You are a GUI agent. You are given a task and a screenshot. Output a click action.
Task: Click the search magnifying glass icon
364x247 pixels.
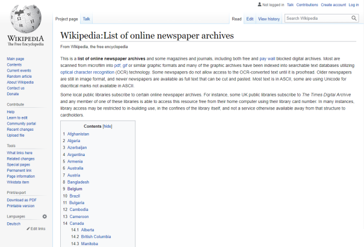pos(354,18)
